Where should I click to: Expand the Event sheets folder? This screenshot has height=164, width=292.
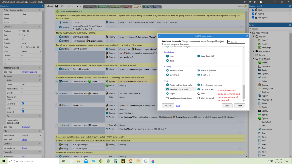pos(254,51)
